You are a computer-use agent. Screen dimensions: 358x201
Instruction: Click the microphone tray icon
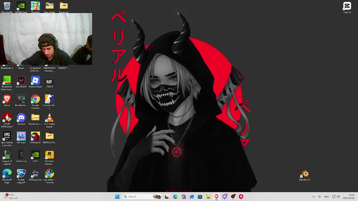pyautogui.click(x=320, y=197)
